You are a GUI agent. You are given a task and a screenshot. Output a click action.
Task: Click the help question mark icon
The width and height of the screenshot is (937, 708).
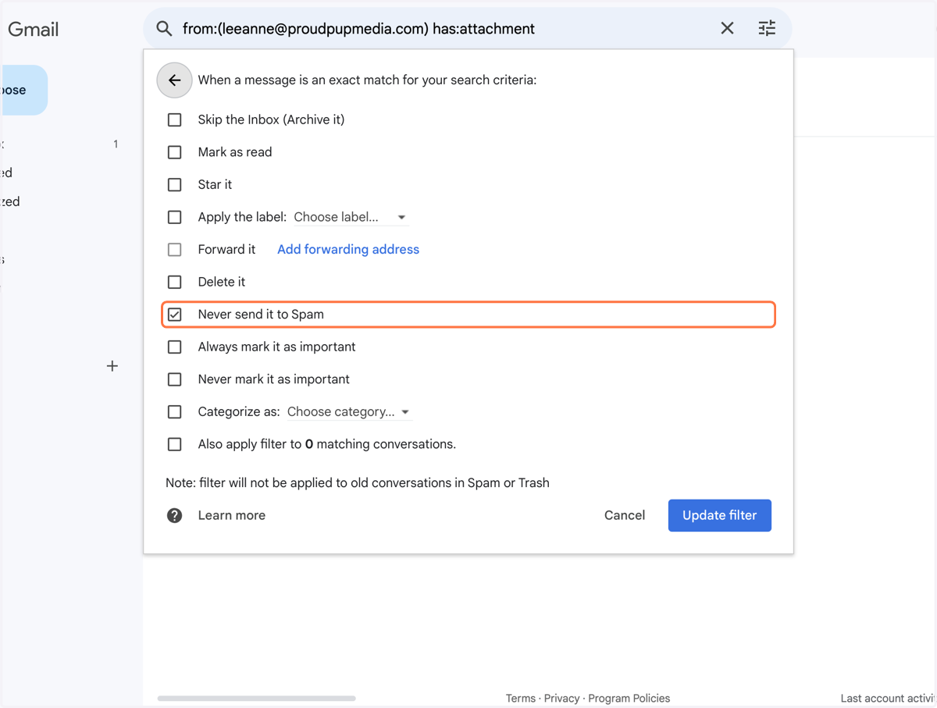[175, 515]
